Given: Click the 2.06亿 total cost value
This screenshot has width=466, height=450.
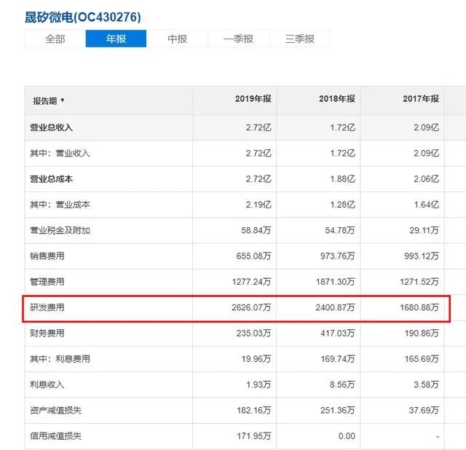Looking at the screenshot, I should click(427, 179).
